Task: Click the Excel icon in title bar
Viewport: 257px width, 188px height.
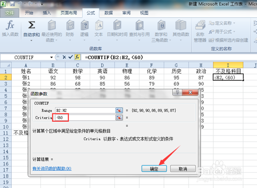Action: click(3, 4)
